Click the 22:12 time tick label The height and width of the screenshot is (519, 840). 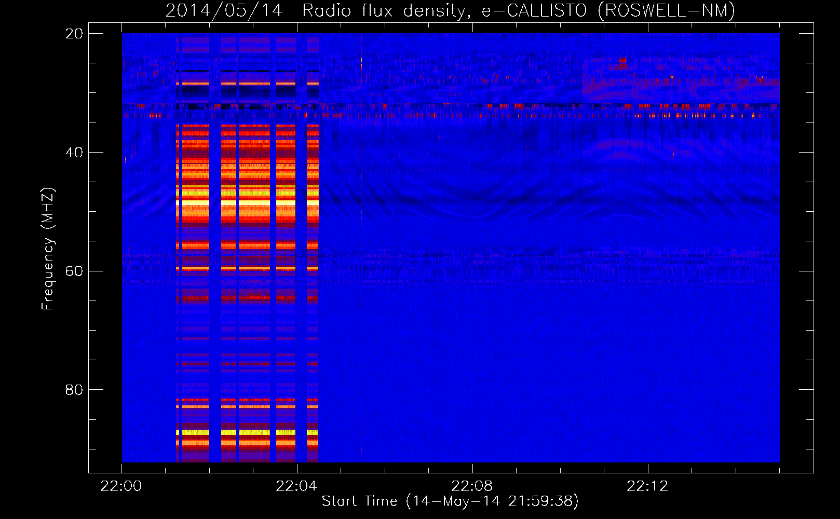point(647,486)
